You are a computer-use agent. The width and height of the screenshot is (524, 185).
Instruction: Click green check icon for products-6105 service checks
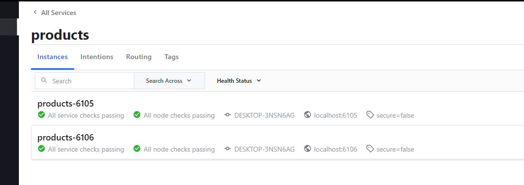tap(41, 115)
